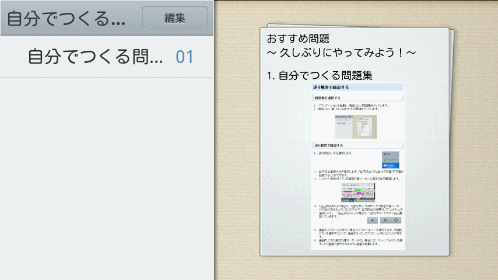Click the ～久しぶりにやってみよう！～ subtitle
Image resolution: width=498 pixels, height=280 pixels.
[x=341, y=52]
